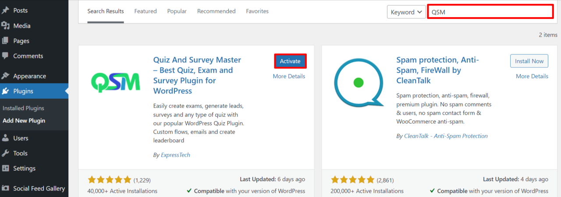Click the plugin search field containing QSM

[490, 12]
